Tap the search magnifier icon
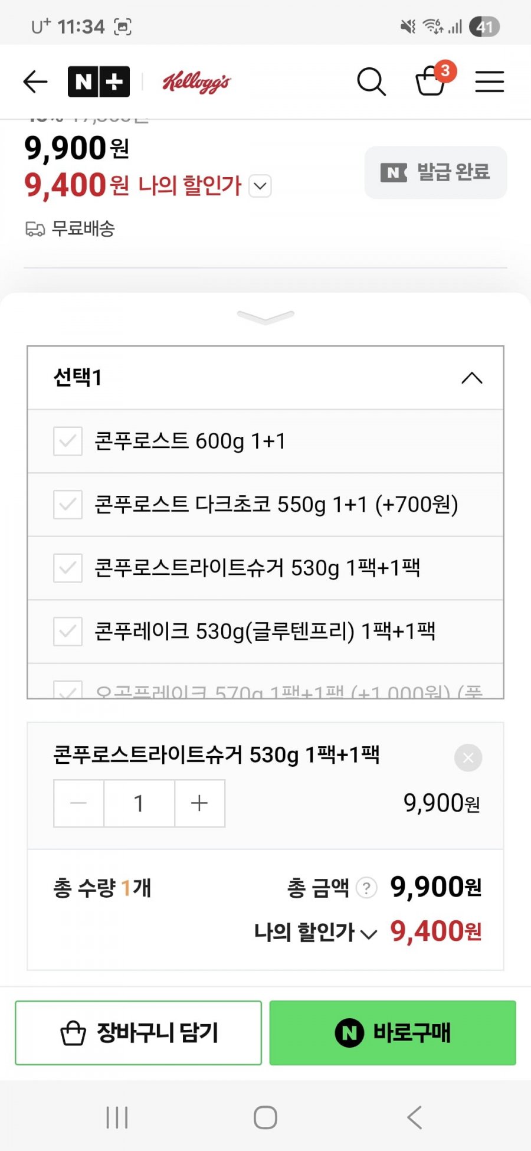531x1151 pixels. pos(371,81)
